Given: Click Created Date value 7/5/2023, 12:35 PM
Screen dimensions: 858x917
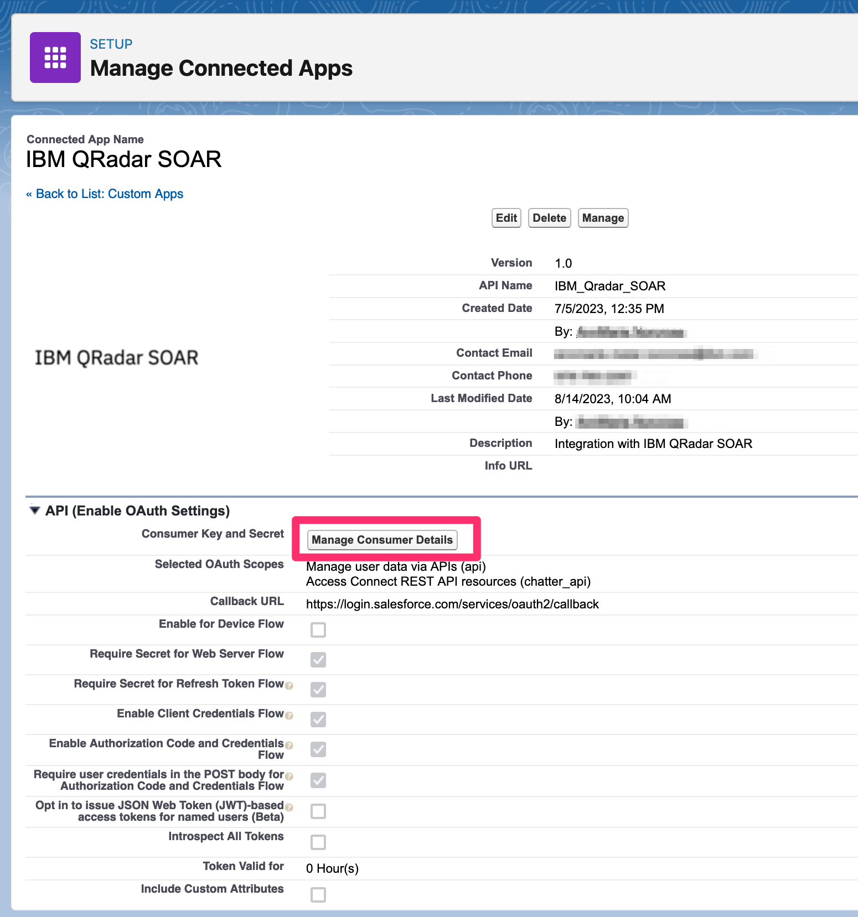Looking at the screenshot, I should coord(609,309).
